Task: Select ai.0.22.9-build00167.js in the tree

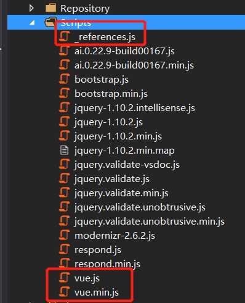Action: [124, 51]
